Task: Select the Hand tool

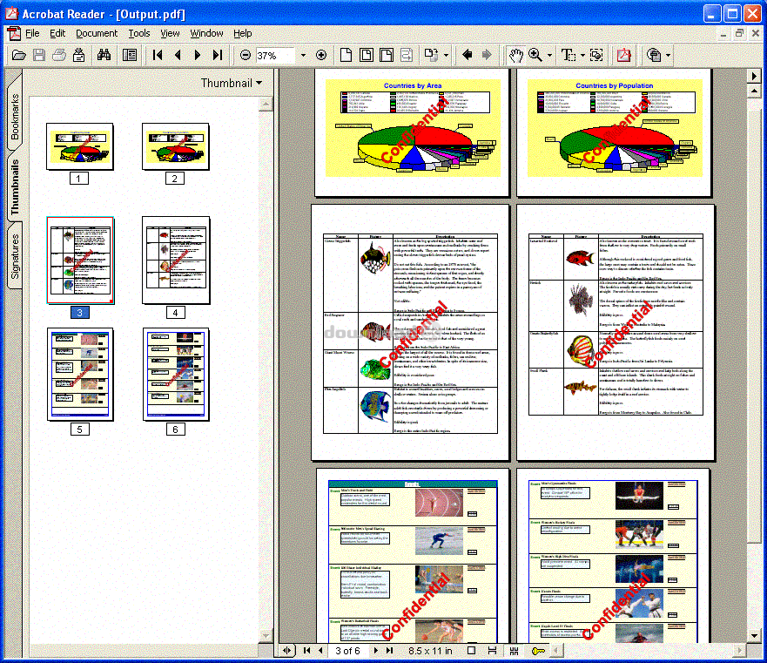Action: click(516, 55)
